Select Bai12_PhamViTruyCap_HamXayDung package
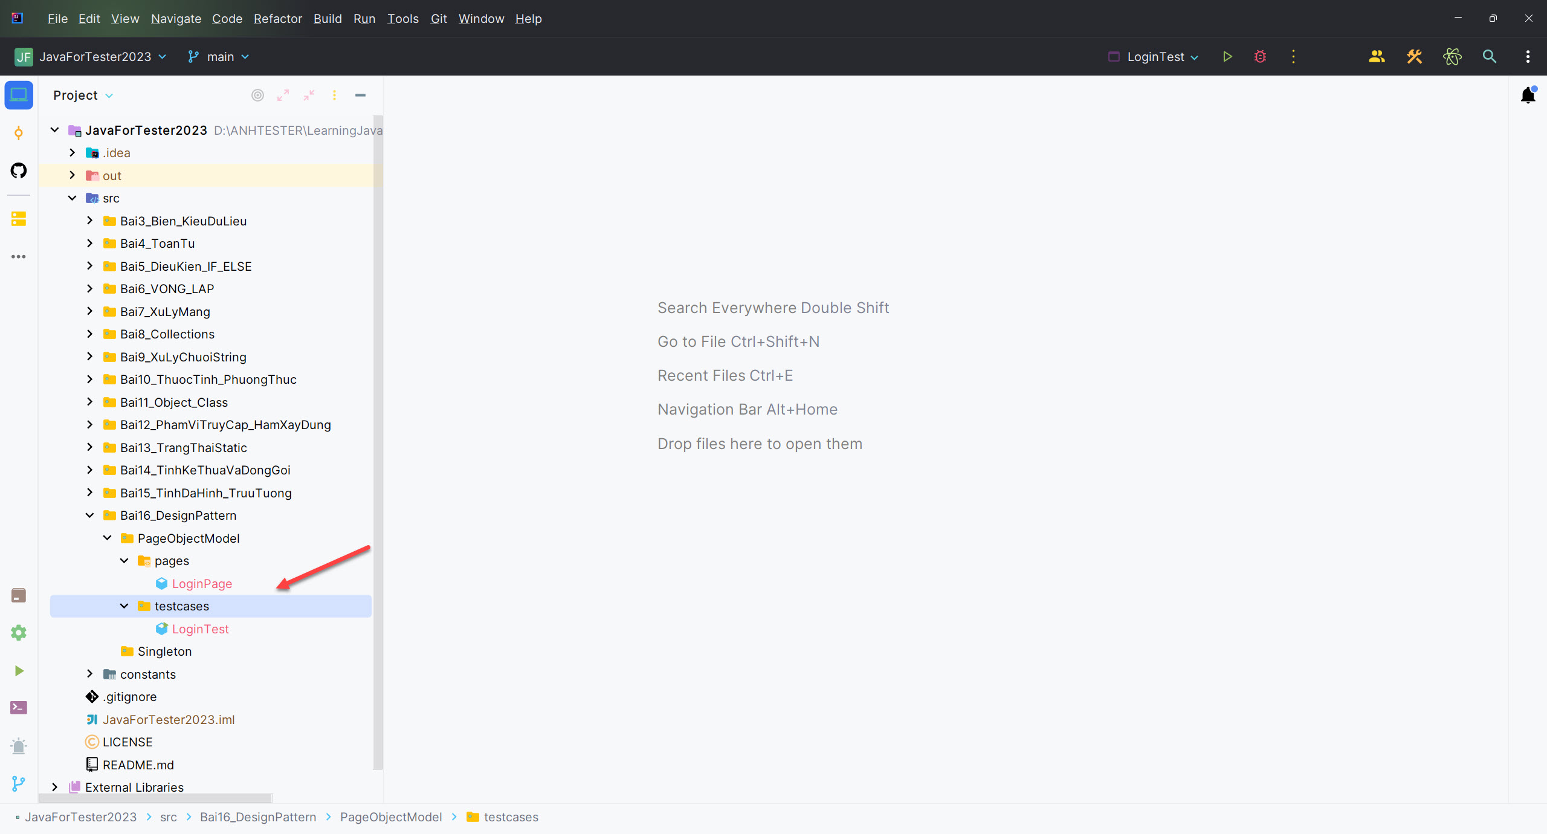 (225, 425)
